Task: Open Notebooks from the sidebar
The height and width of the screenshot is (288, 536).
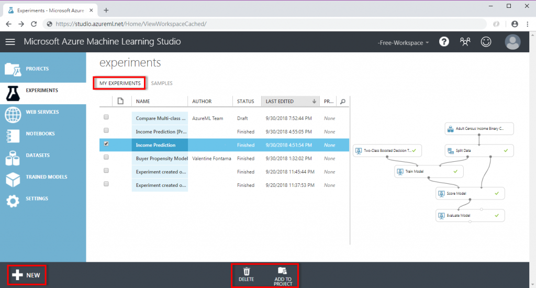Action: [x=43, y=136]
